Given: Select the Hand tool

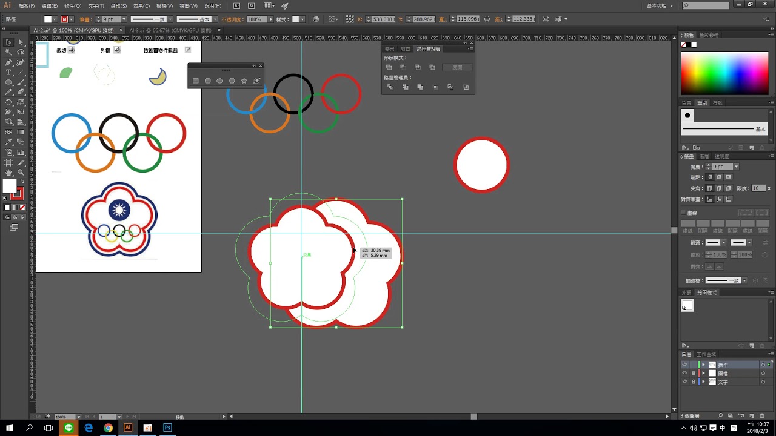Looking at the screenshot, I should click(8, 173).
